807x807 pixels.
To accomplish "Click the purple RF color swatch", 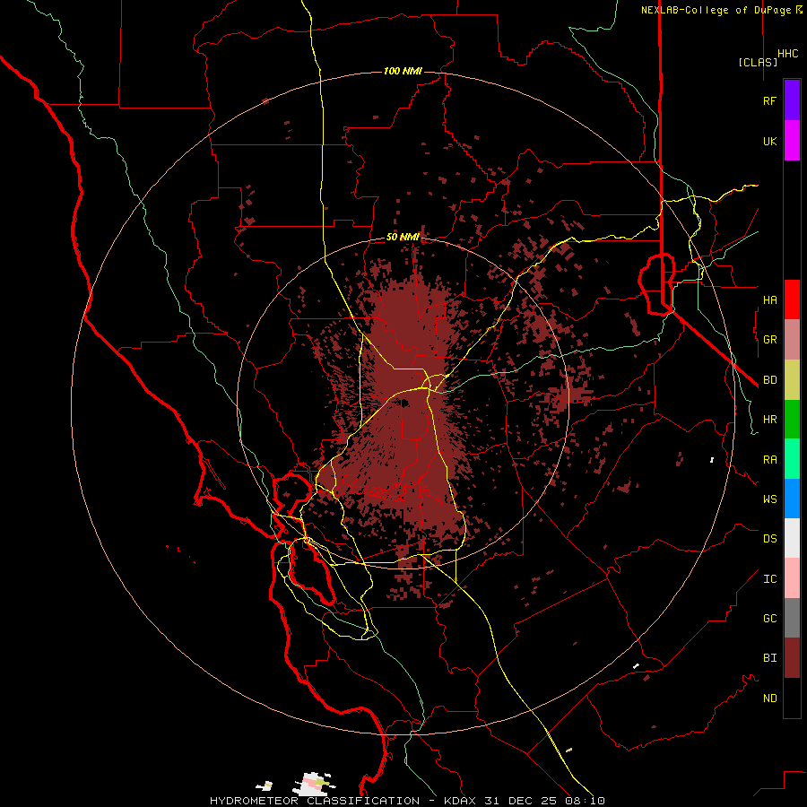I will point(792,100).
